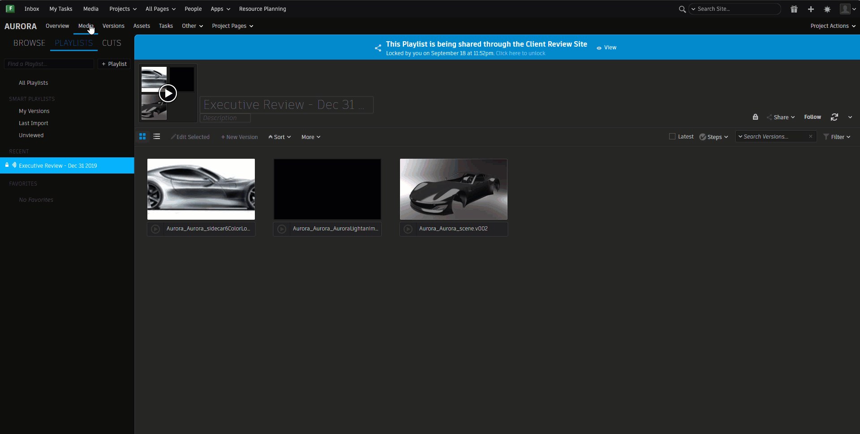
Task: Open the Steps filter dropdown
Action: 714,137
